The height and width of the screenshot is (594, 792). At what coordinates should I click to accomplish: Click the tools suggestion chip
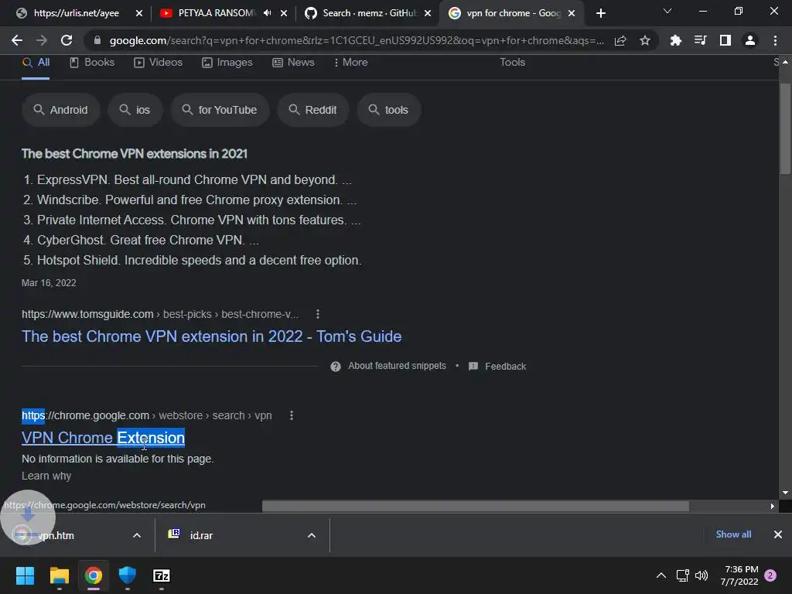pos(388,110)
